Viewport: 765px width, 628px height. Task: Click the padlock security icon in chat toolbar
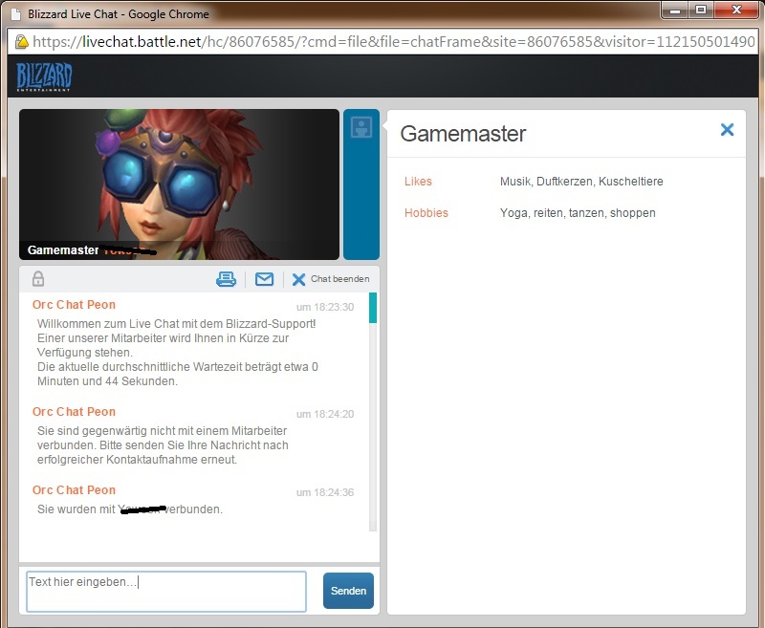pos(38,279)
